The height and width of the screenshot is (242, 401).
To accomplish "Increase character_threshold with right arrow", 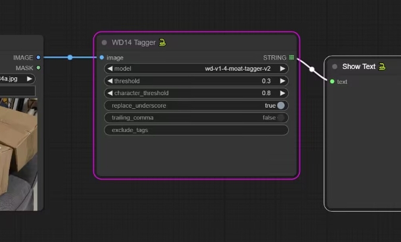I will pos(283,93).
